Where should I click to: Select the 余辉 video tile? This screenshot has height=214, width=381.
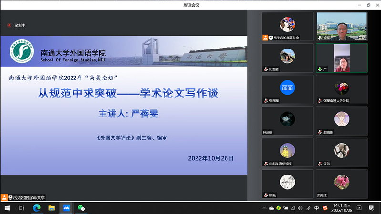341,26
